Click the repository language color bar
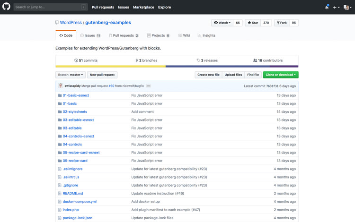The width and height of the screenshot is (355, 222). (177, 67)
